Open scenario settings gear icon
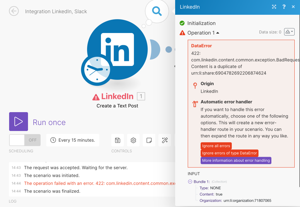Image resolution: width=300 pixels, height=207 pixels. coord(133,140)
